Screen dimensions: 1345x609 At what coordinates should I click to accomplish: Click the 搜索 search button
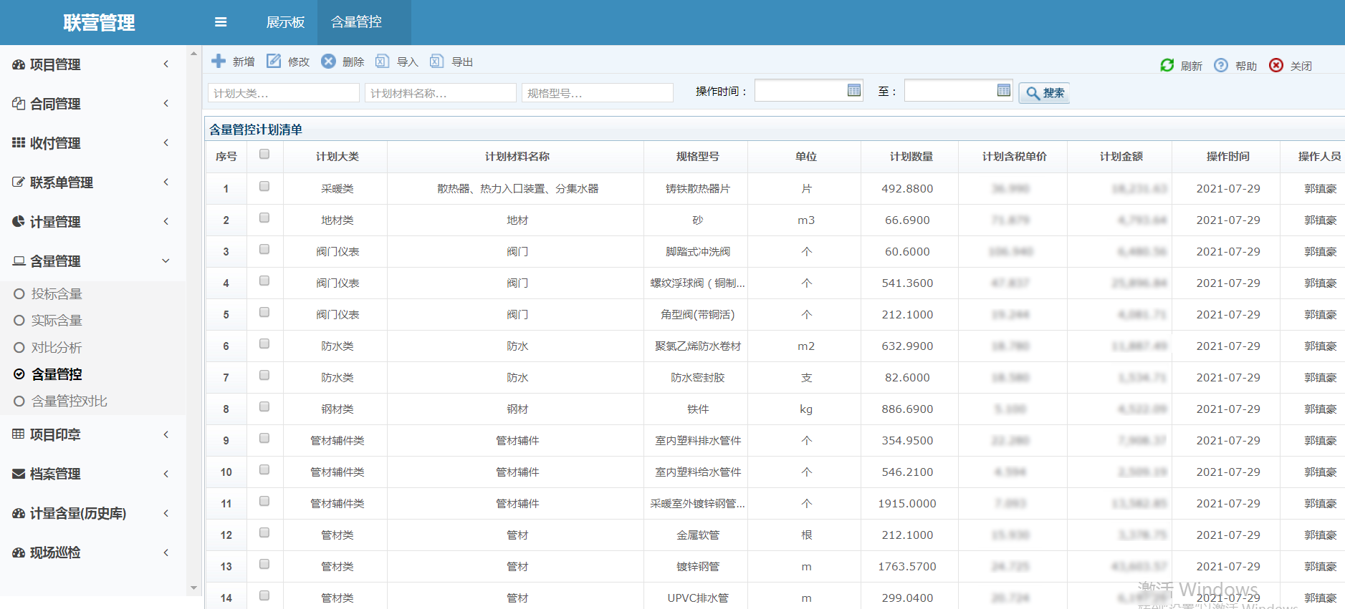coord(1044,93)
